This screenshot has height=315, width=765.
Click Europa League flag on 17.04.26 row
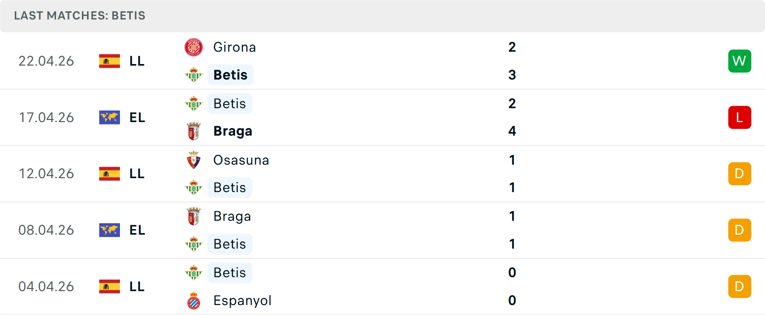pos(110,118)
